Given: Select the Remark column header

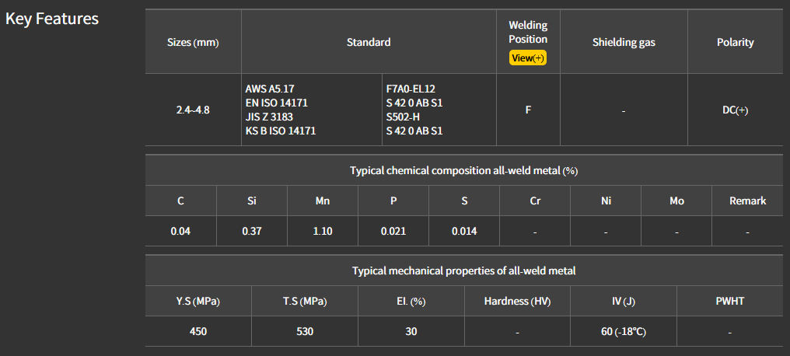Looking at the screenshot, I should 747,201.
